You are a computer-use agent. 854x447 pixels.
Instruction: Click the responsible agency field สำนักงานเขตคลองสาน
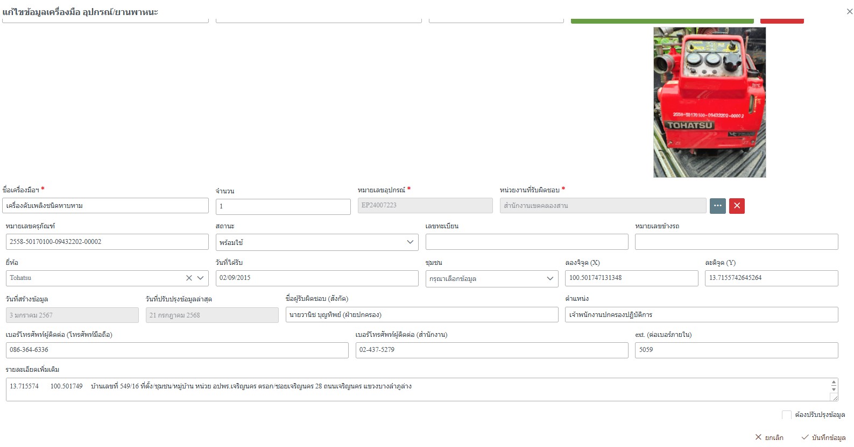point(603,206)
